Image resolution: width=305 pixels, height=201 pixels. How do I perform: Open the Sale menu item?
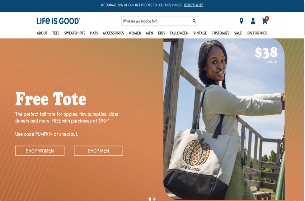click(x=238, y=33)
